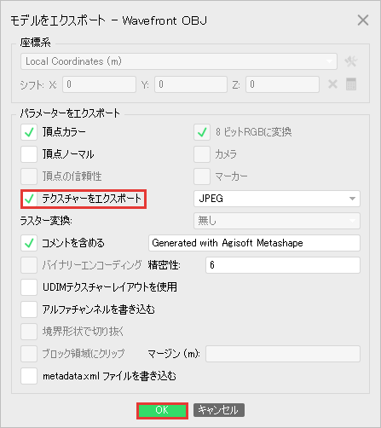Open the JPEG texture format dropdown
This screenshot has width=381, height=428.
277,199
